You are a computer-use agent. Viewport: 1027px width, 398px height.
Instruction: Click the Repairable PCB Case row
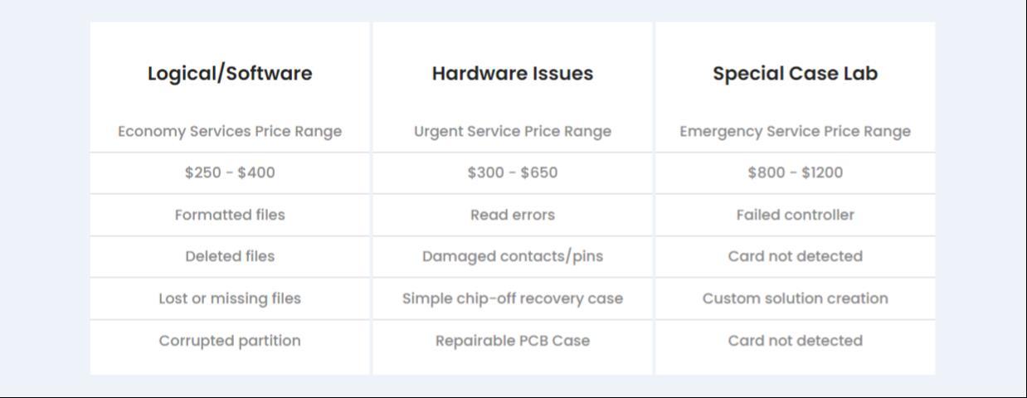pos(513,341)
